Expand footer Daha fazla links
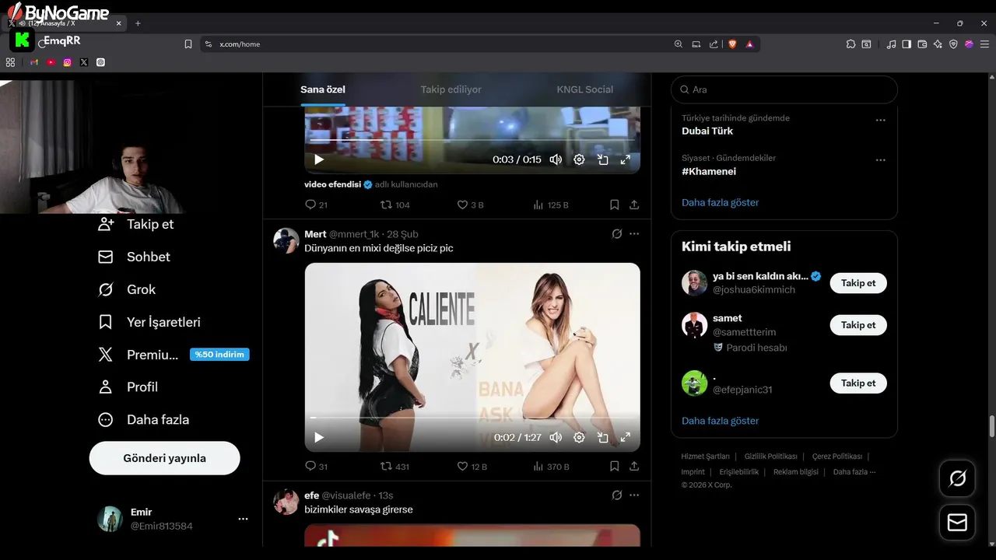996x560 pixels. click(854, 472)
